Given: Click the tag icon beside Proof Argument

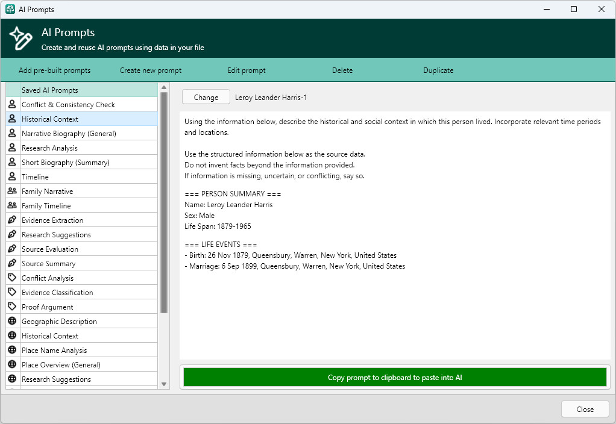Looking at the screenshot, I should (x=12, y=307).
